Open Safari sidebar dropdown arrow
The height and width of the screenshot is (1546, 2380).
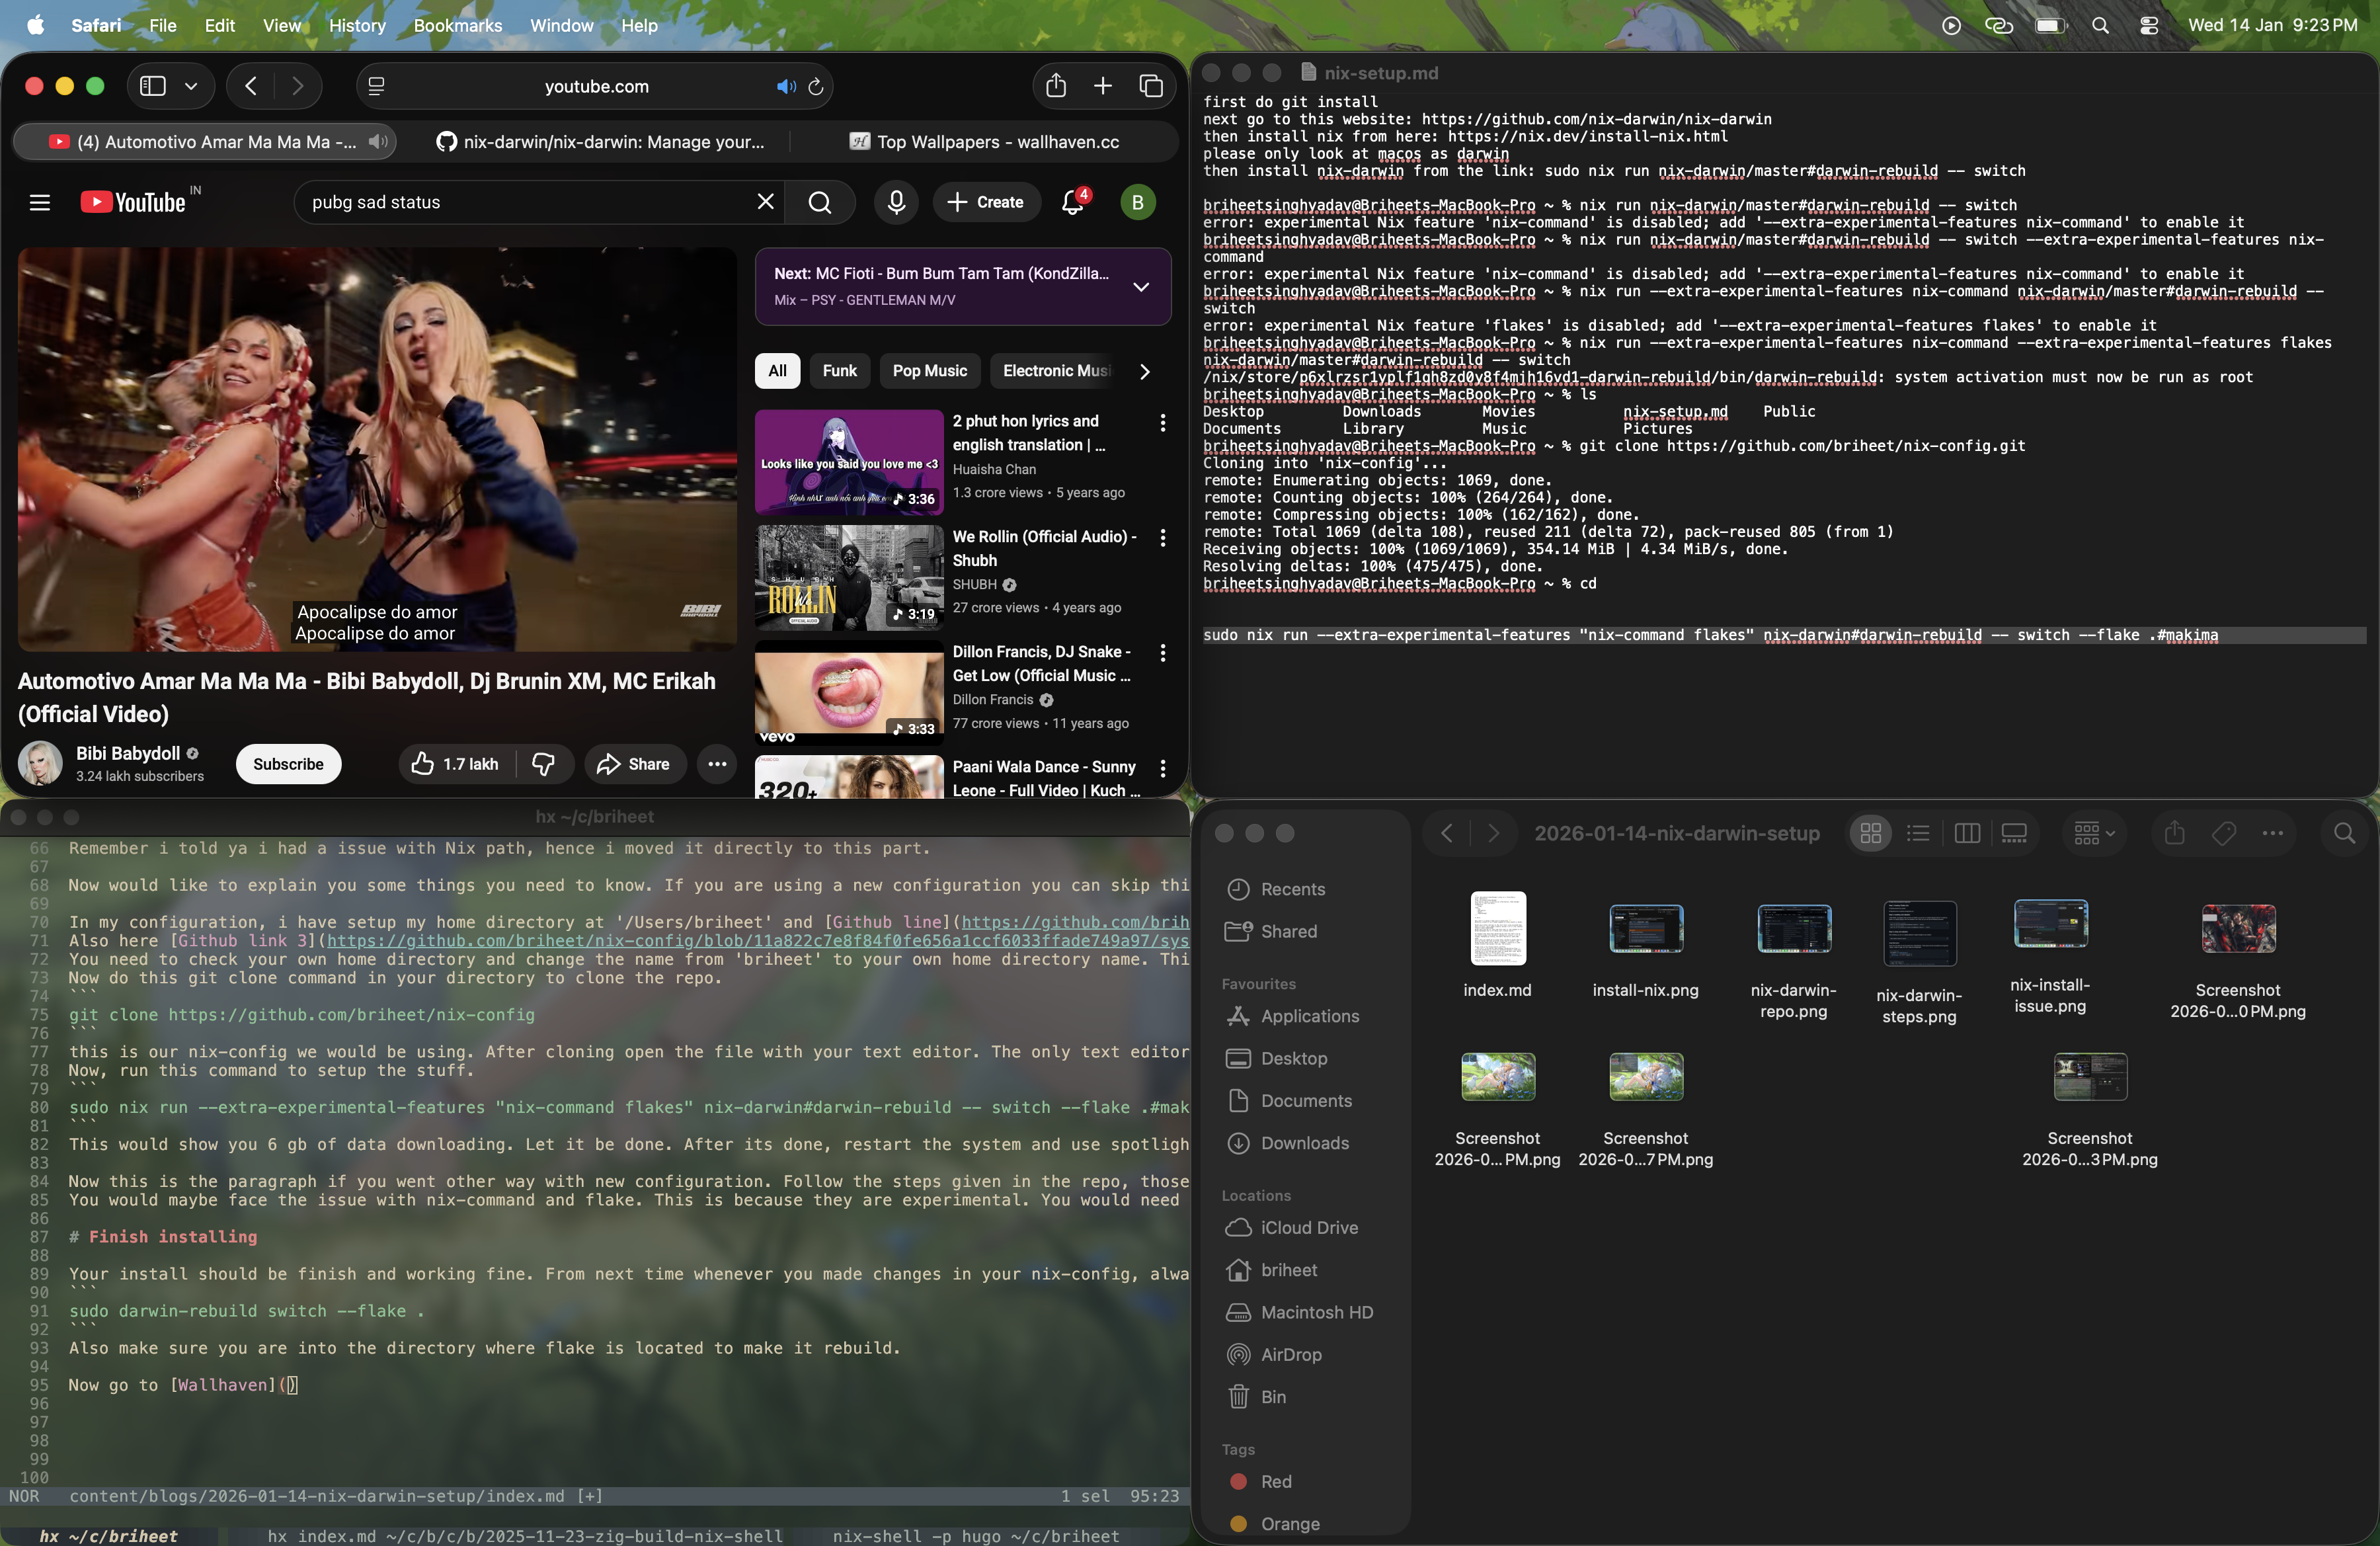pos(191,86)
